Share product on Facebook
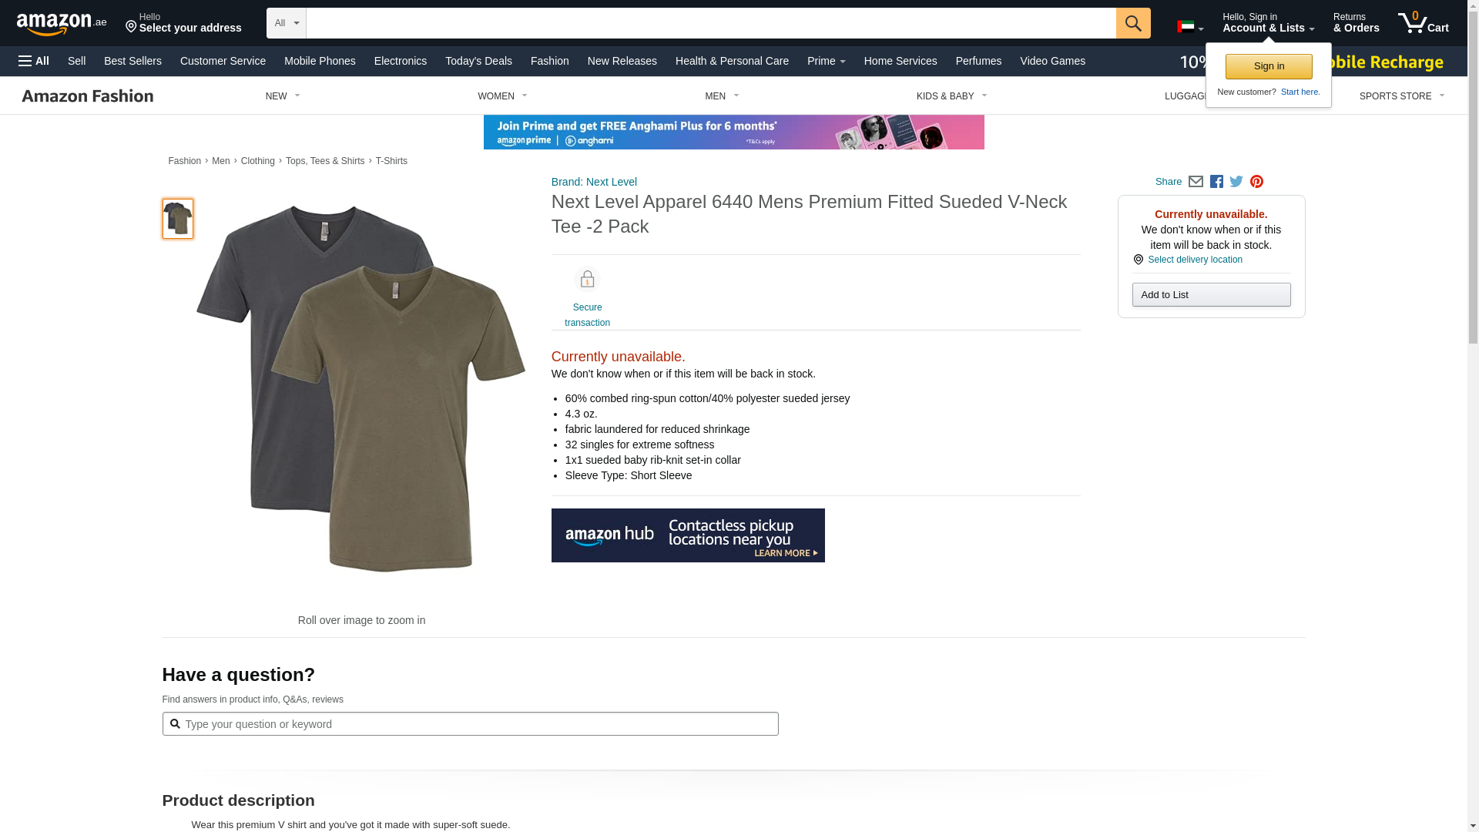Viewport: 1479px width, 832px height. [x=1216, y=182]
